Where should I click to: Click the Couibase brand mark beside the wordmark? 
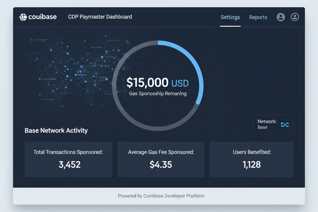[23, 17]
